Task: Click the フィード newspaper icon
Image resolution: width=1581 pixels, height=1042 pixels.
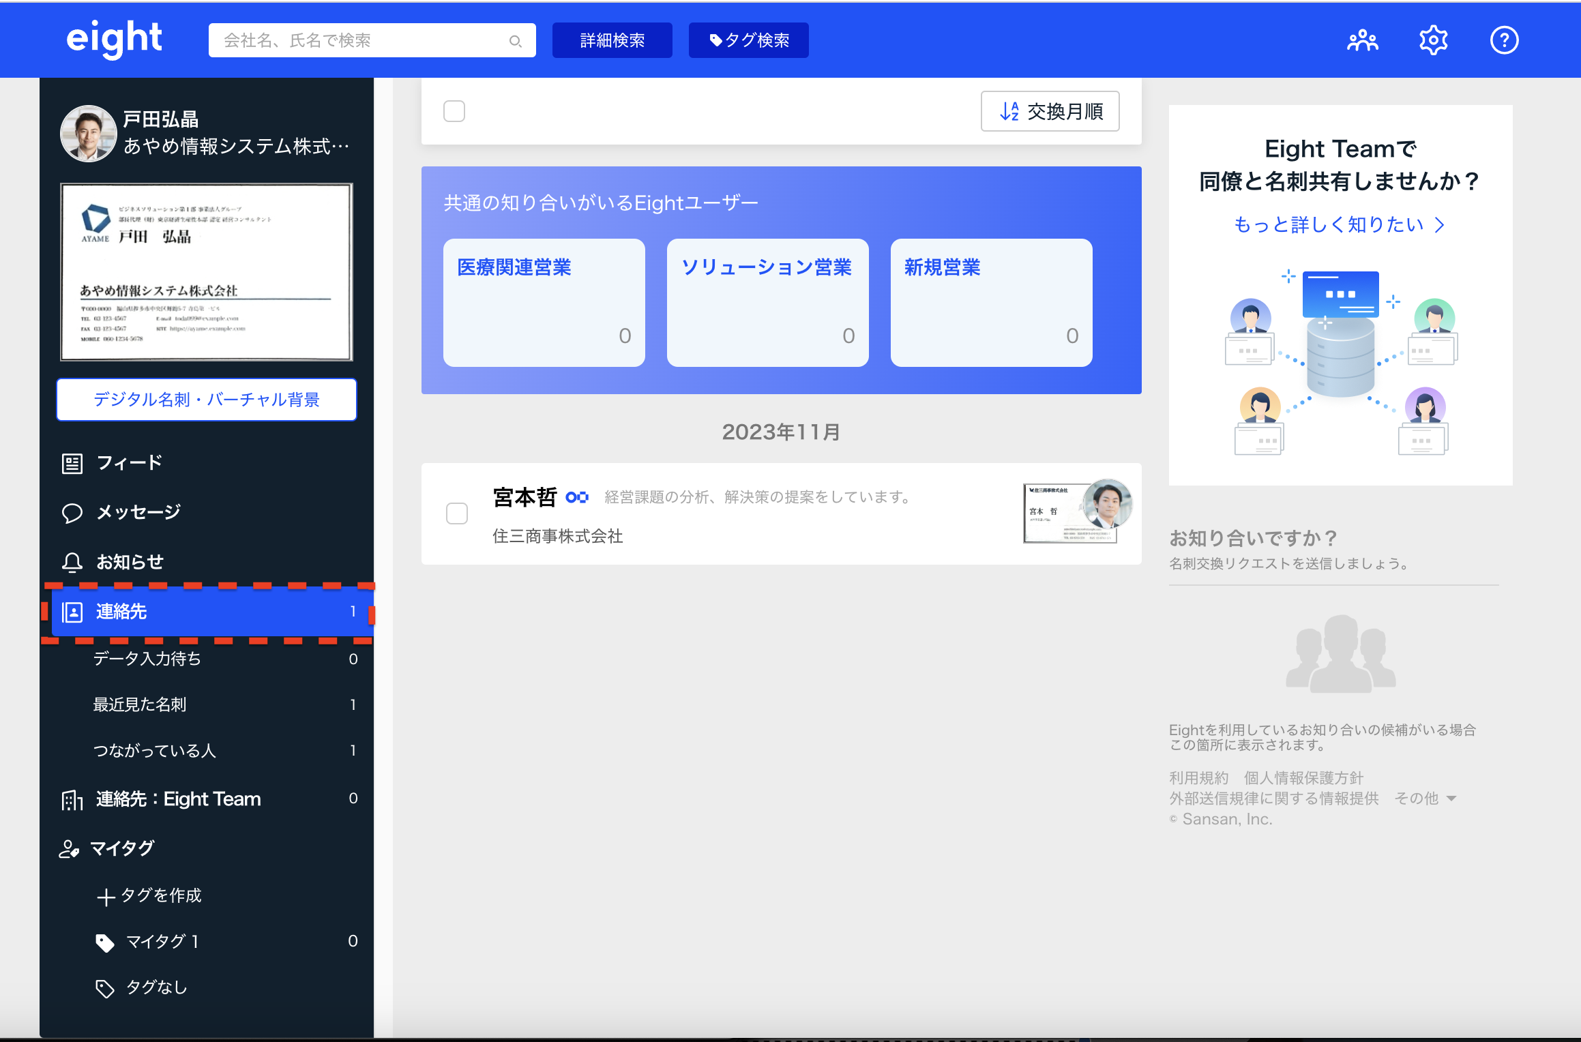Action: 72,464
